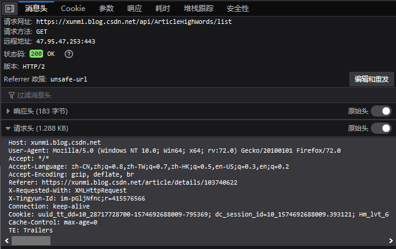Click the horizontal scrollbar thumb
This screenshot has width=396, height=249.
31,240
